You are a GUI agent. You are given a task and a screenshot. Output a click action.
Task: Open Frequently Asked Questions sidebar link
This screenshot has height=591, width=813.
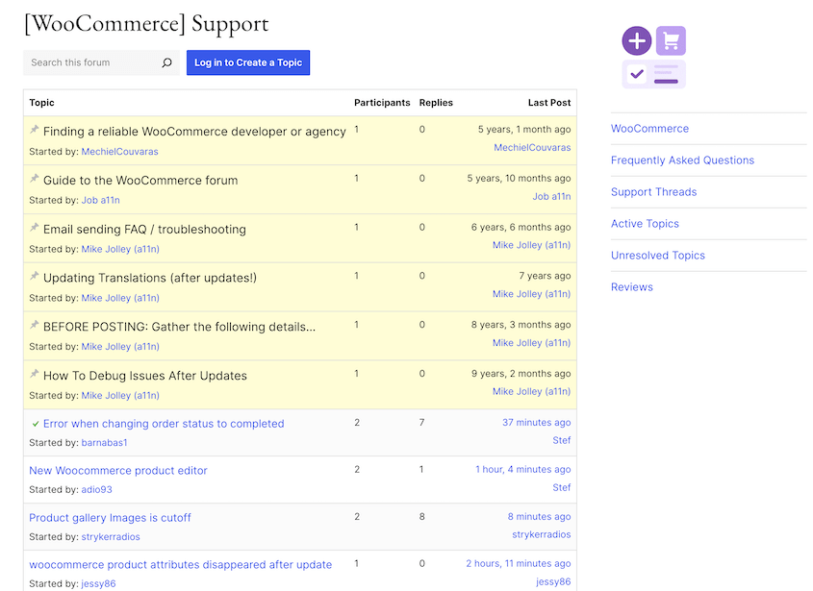point(682,160)
